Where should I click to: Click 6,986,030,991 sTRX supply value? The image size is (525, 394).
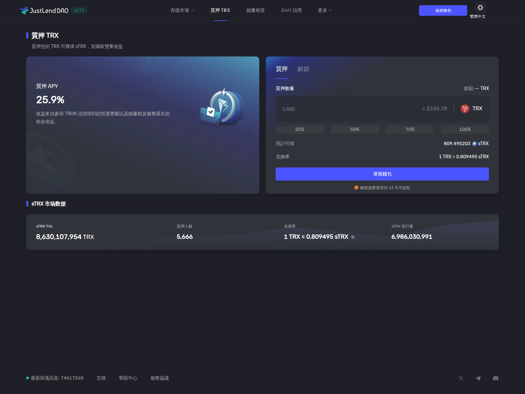click(412, 237)
